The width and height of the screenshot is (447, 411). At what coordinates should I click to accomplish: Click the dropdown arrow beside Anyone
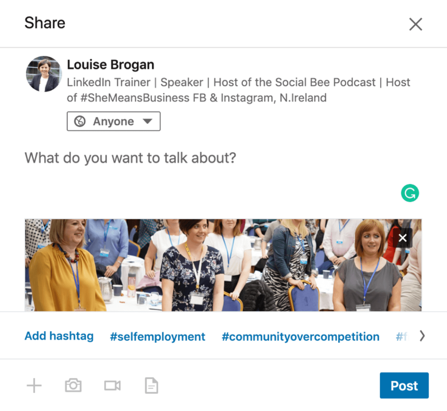[x=148, y=121]
